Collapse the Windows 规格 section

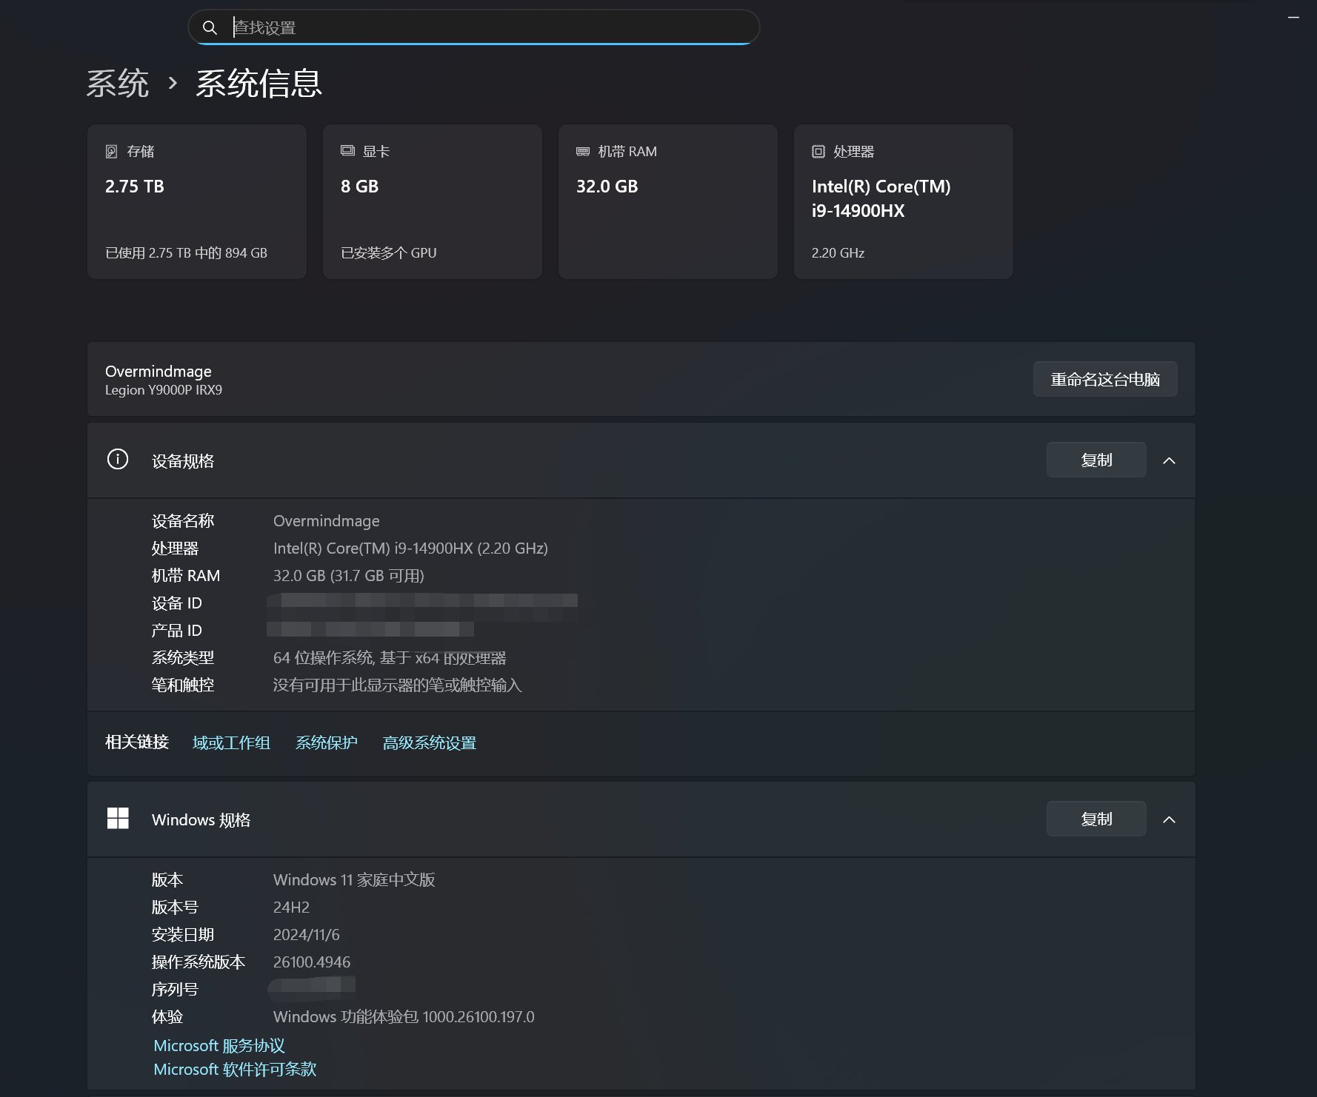pos(1170,819)
